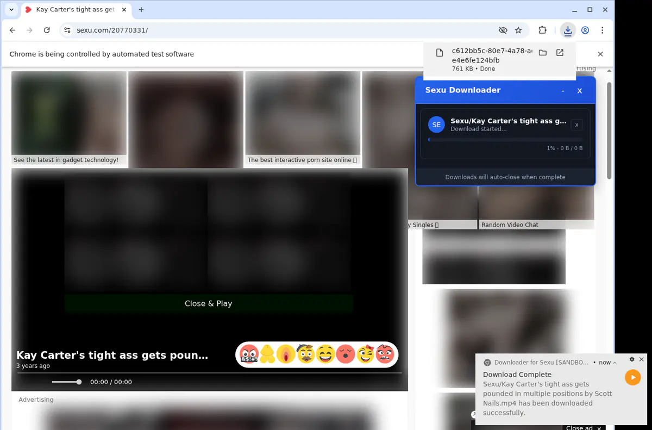Click the file icon beside 761 KB download
This screenshot has height=430, width=652.
(x=439, y=53)
